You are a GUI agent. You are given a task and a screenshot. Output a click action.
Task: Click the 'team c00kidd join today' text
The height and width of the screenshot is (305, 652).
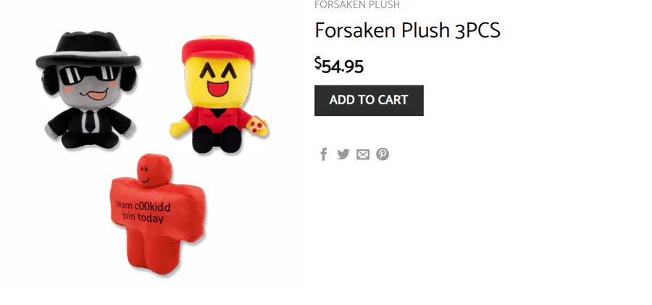point(143,212)
